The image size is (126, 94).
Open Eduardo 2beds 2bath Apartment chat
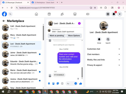click(x=21, y=63)
